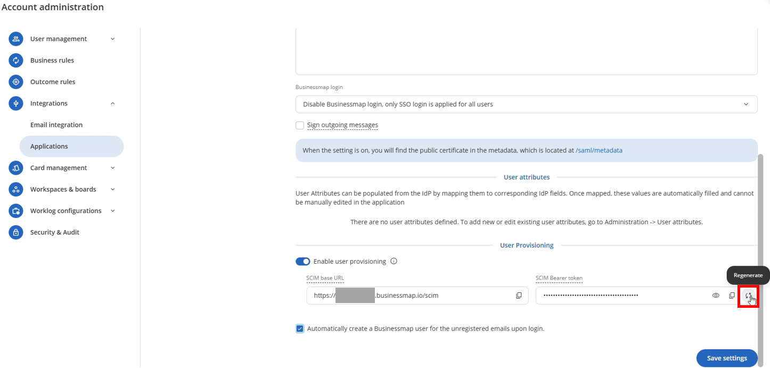
Task: Copy the SCIM Bearer token
Action: (732, 296)
